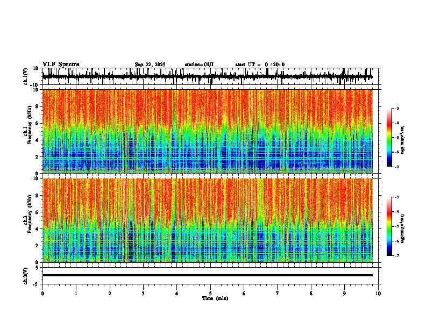Click the "8" kHz tick on ch.1 axis

click(x=38, y=106)
